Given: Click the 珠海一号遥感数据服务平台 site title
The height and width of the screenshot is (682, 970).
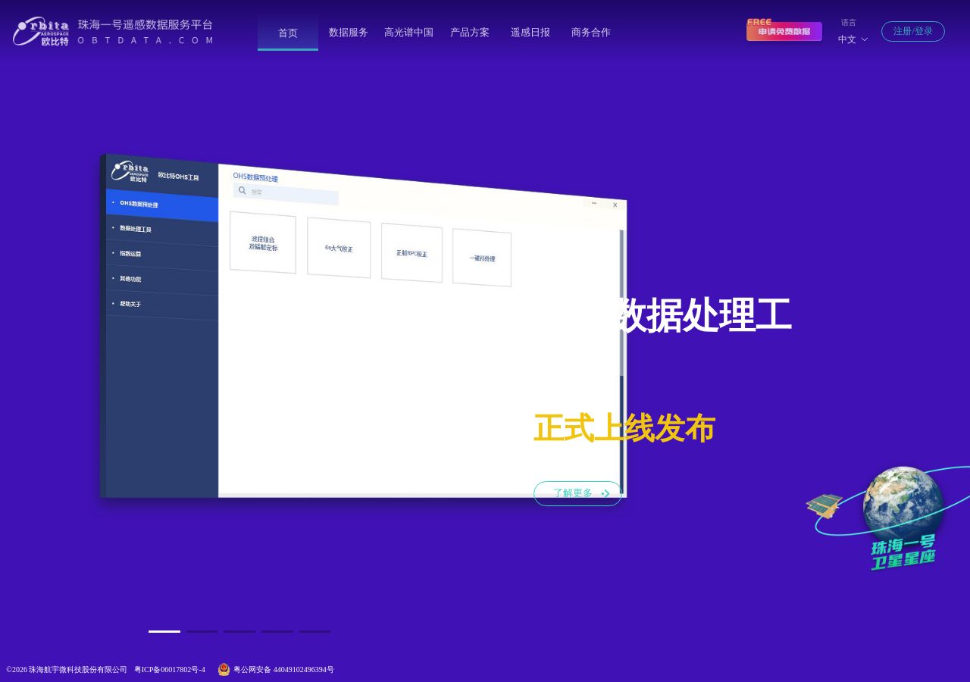Looking at the screenshot, I should (x=145, y=25).
